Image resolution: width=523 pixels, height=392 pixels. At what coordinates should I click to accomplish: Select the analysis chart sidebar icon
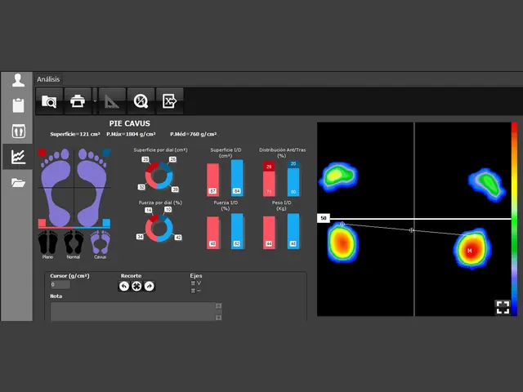click(18, 157)
